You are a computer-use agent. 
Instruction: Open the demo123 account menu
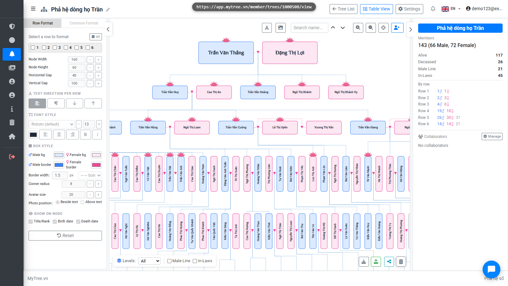pyautogui.click(x=484, y=9)
